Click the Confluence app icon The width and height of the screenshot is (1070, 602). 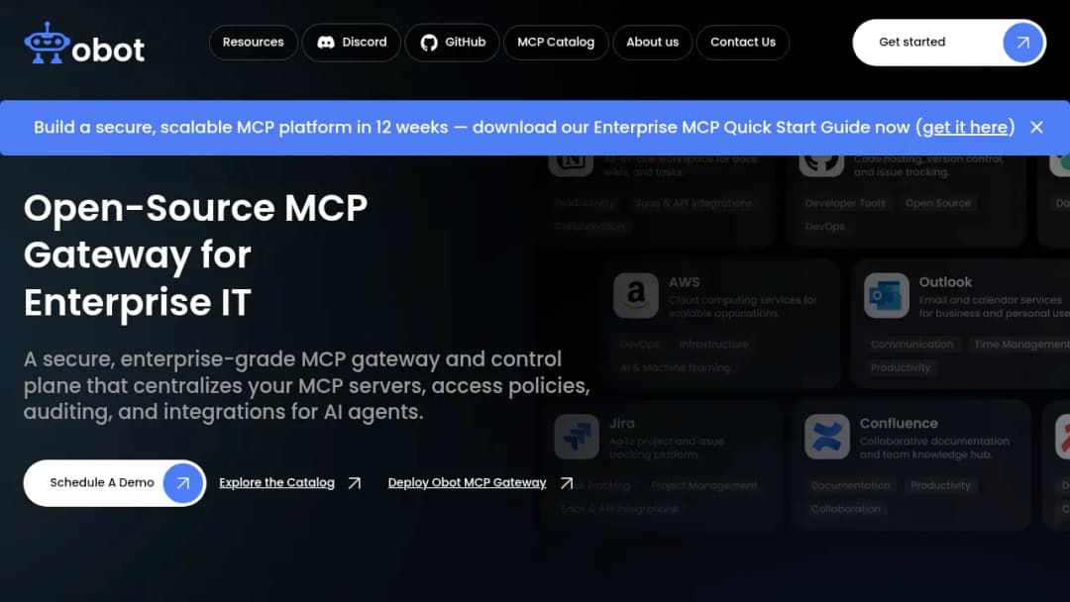pos(826,437)
